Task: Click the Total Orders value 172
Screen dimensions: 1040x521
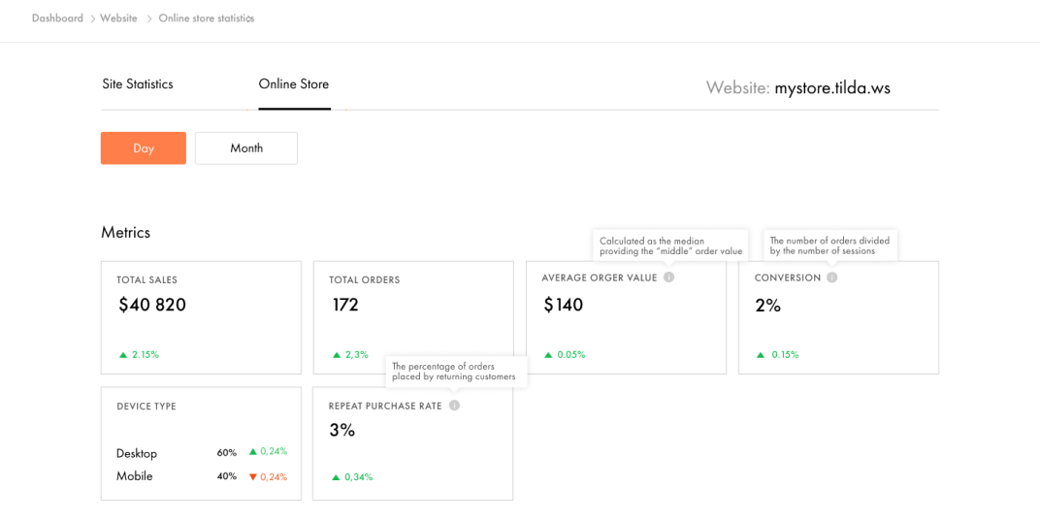Action: [345, 305]
